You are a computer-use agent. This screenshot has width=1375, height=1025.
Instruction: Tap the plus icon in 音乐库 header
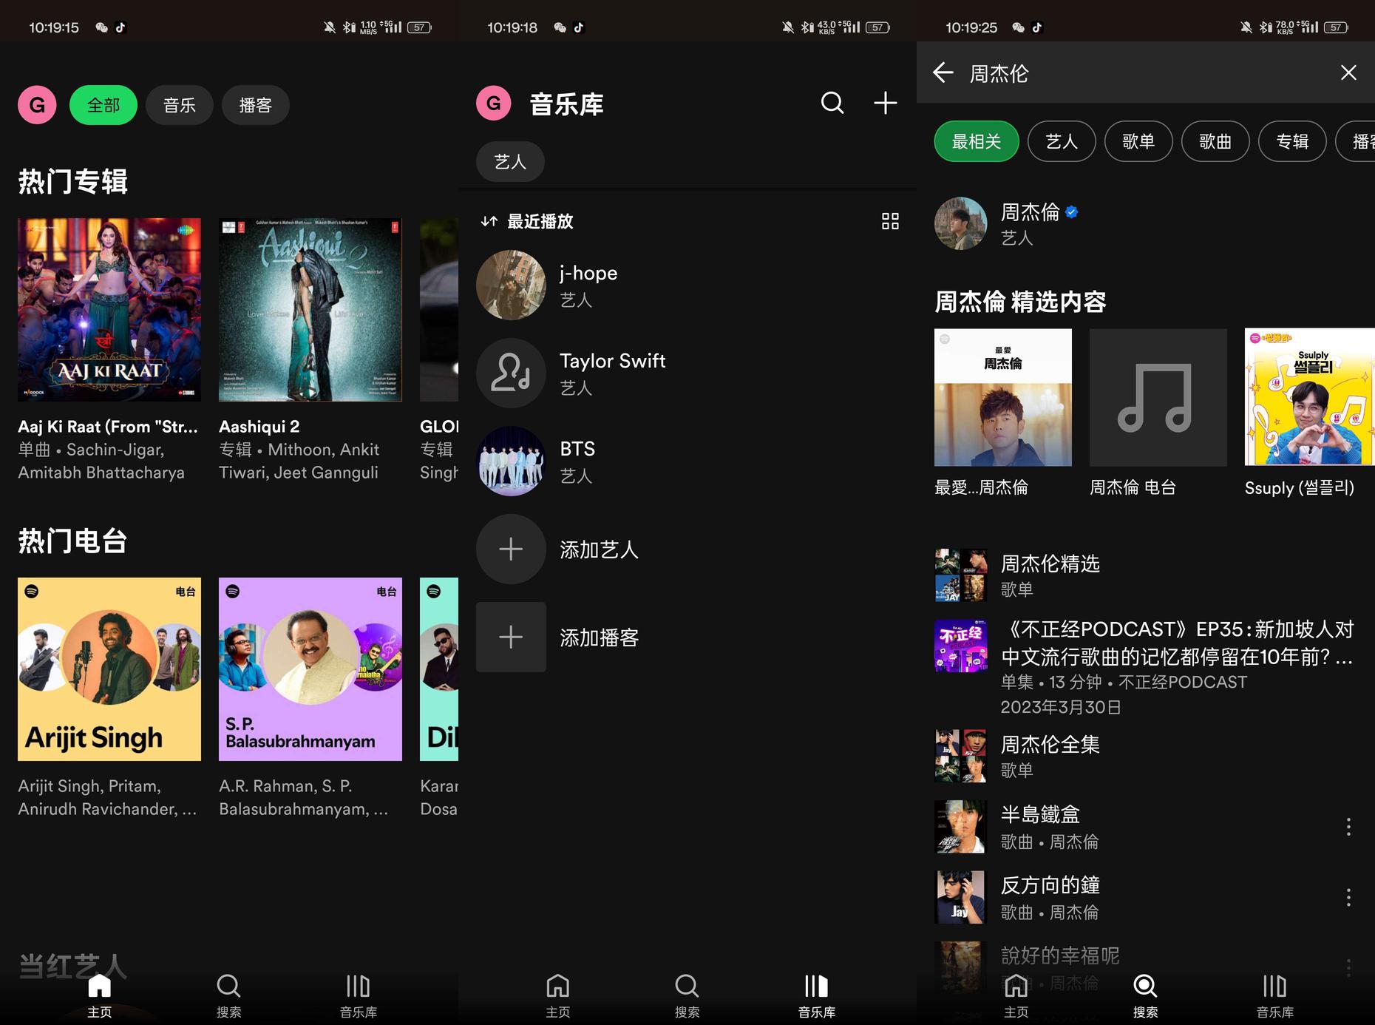pos(885,103)
